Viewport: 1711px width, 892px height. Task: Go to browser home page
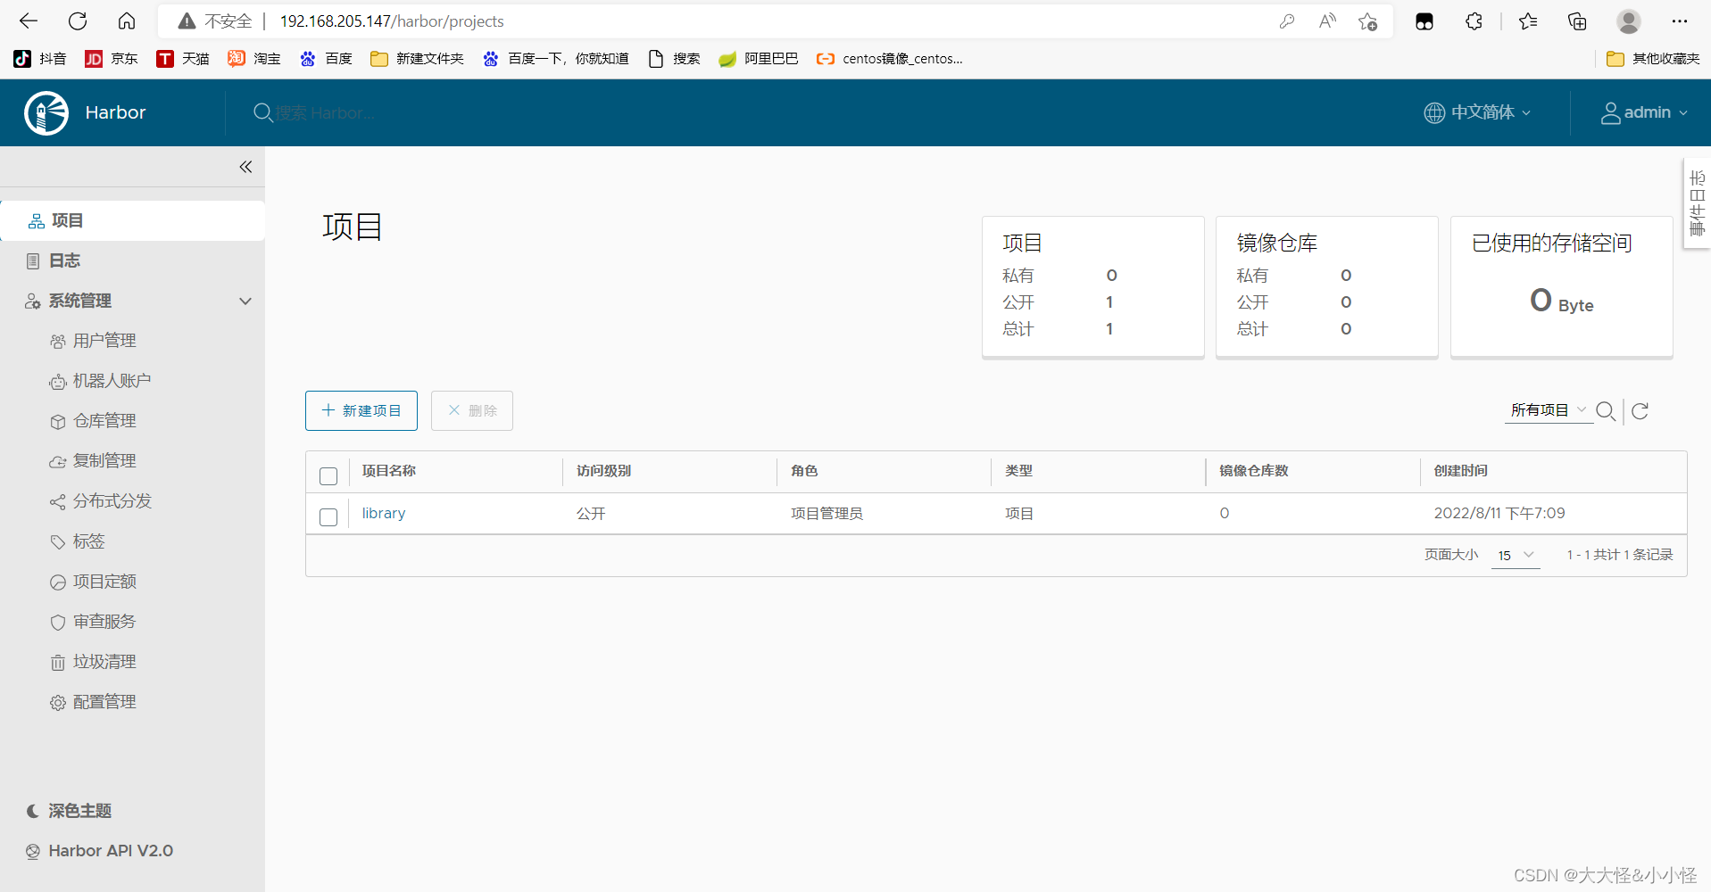127,21
